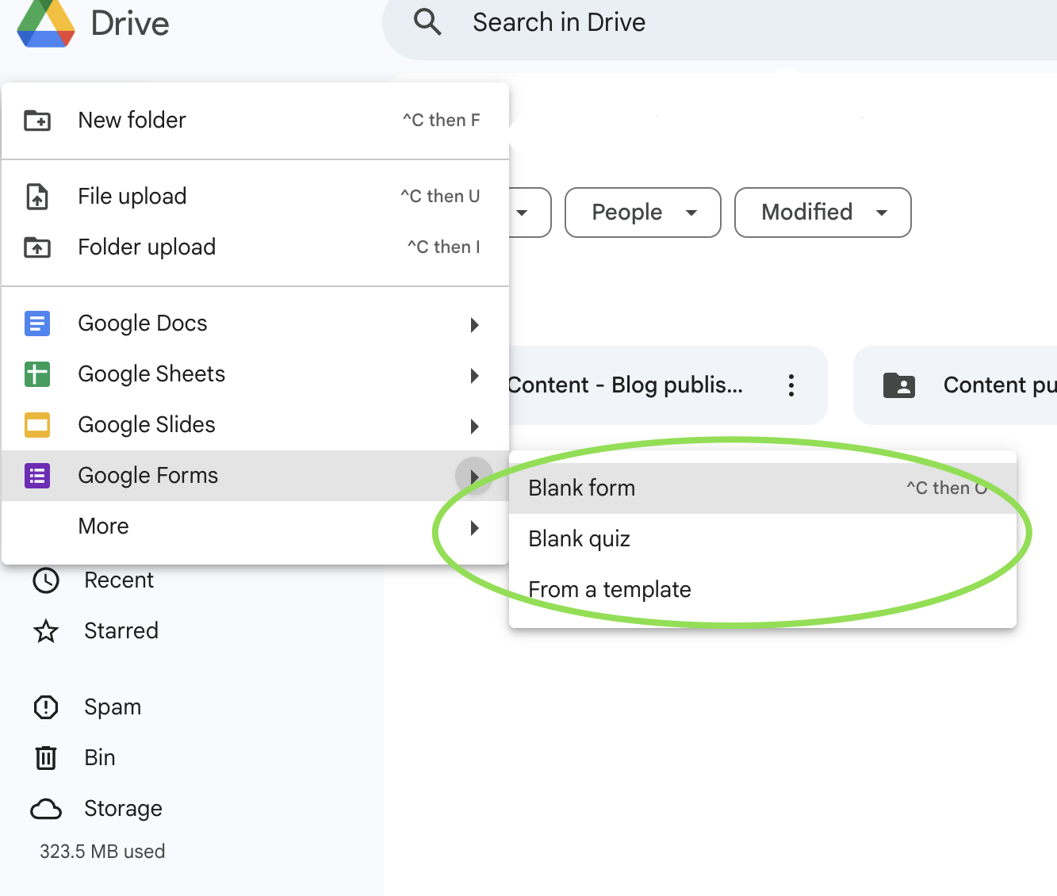Viewport: 1057px width, 896px height.
Task: Open Bin in the sidebar
Action: click(x=100, y=758)
